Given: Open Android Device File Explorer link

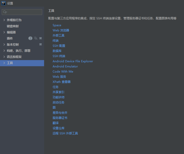Looking at the screenshot, I should pyautogui.click(x=73, y=61).
